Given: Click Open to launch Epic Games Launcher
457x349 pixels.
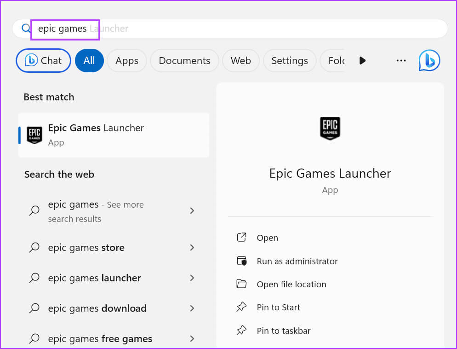Looking at the screenshot, I should 267,238.
